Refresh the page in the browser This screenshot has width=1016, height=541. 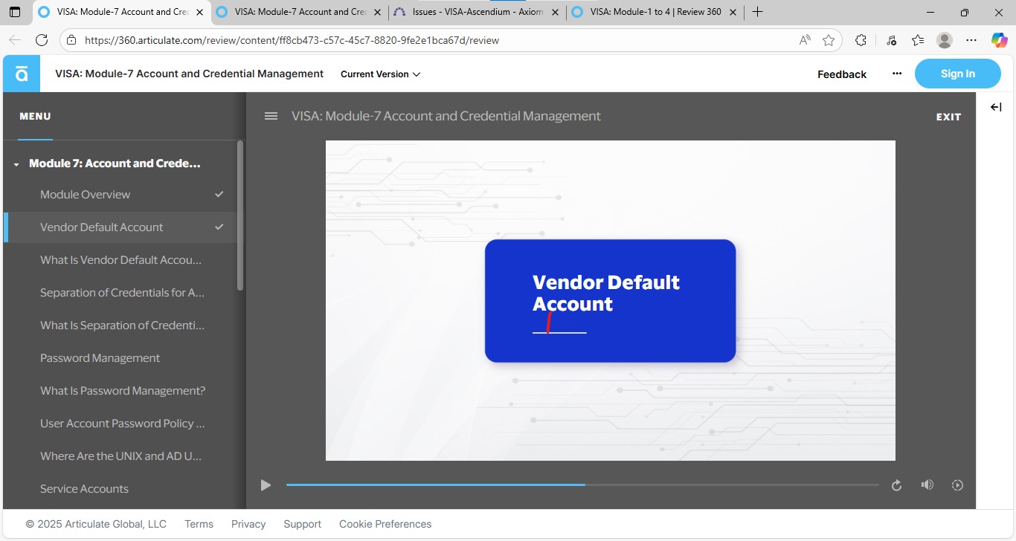pyautogui.click(x=42, y=40)
